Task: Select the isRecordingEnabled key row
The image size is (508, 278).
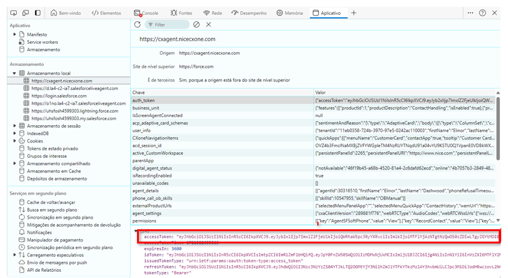Action: coord(313,176)
